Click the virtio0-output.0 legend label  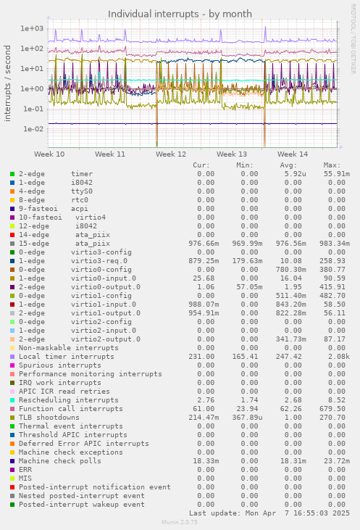coord(106,287)
